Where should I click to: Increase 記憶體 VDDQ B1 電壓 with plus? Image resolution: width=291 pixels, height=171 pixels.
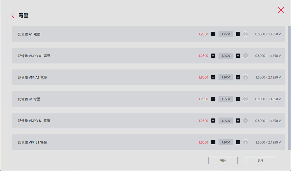[238, 120]
